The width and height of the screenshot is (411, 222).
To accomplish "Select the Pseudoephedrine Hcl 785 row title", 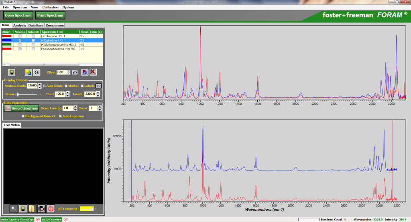I will (x=58, y=49).
